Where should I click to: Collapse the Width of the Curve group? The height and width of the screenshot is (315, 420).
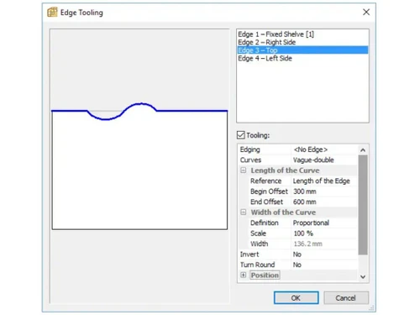click(x=244, y=213)
